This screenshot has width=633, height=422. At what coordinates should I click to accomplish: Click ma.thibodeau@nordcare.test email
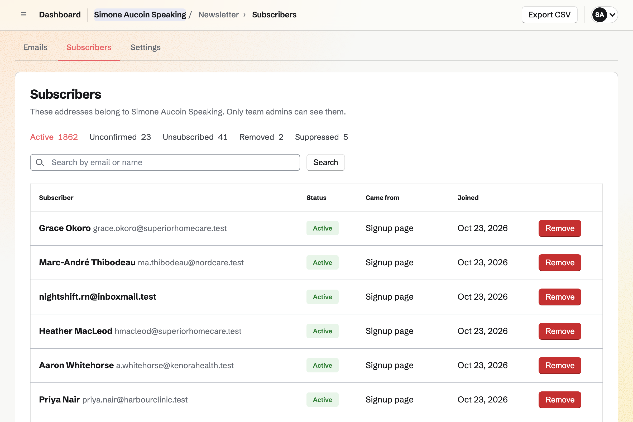click(x=190, y=262)
